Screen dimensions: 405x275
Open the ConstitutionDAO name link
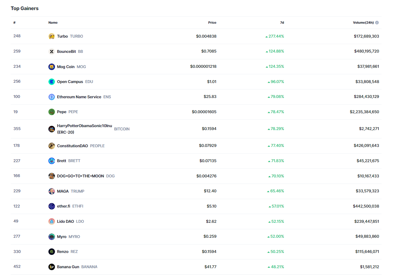coord(72,146)
